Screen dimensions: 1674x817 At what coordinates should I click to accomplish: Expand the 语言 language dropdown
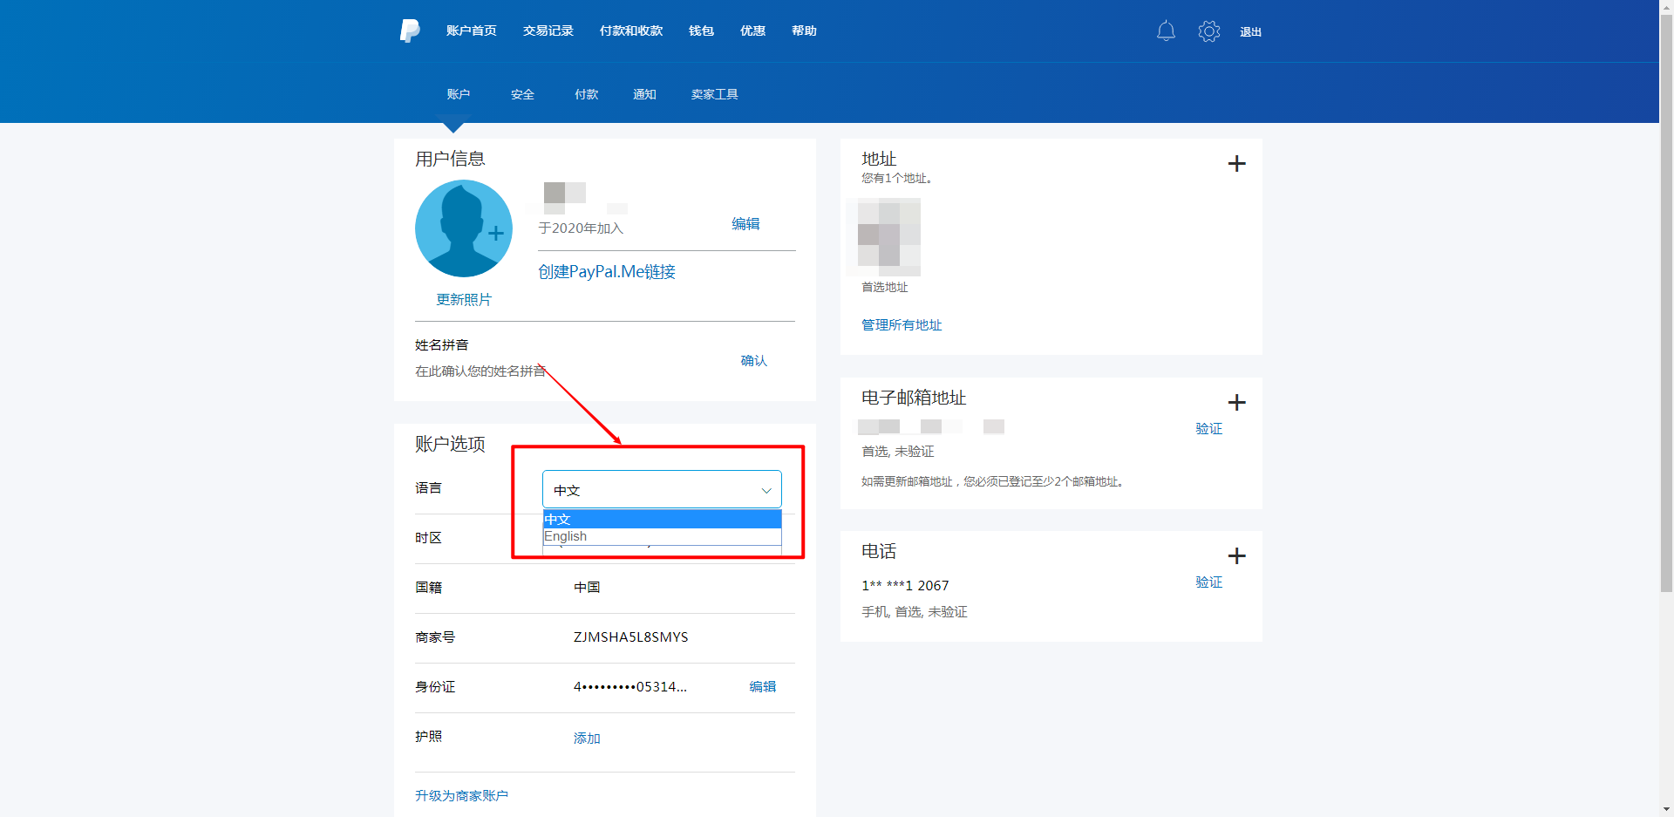(662, 490)
